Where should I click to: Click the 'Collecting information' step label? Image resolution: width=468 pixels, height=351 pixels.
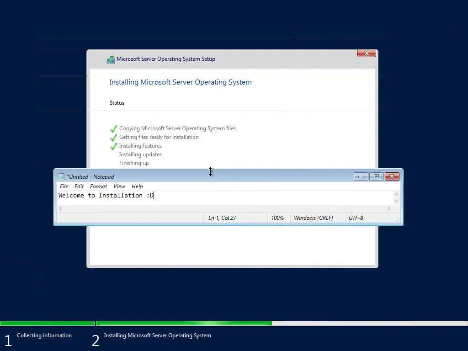[44, 335]
